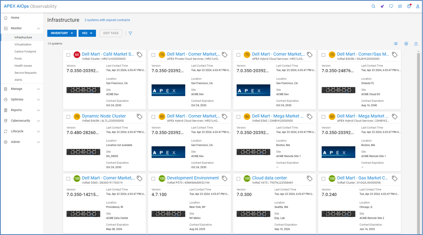This screenshot has height=235, width=423.
Task: Click the Lifecycle refresh icon
Action: point(6,132)
